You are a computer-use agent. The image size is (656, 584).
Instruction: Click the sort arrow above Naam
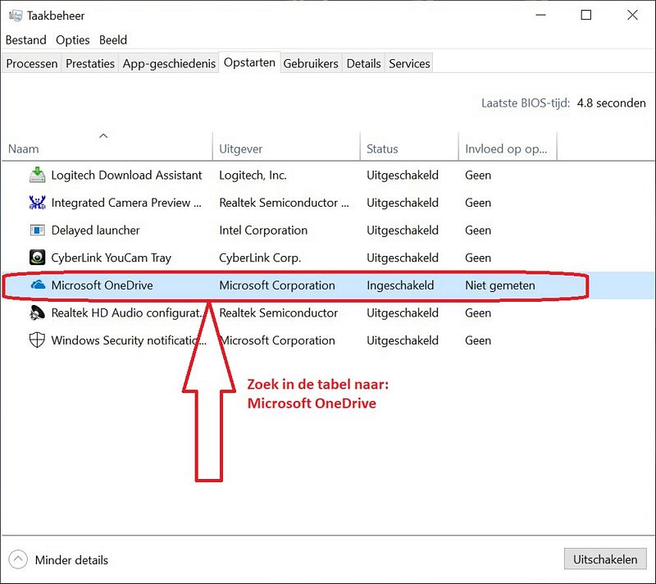(103, 135)
